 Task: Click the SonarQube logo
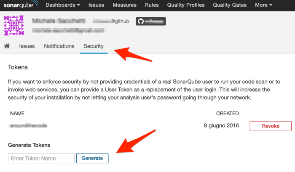tap(21, 5)
